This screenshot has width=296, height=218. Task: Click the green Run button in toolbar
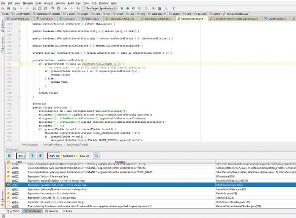coord(122,8)
